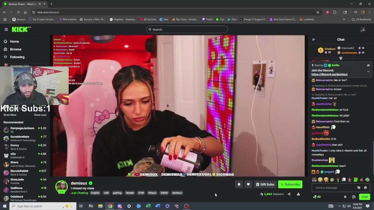Toggle stream notifications bell
This screenshot has width=374, height=210.
(239, 184)
